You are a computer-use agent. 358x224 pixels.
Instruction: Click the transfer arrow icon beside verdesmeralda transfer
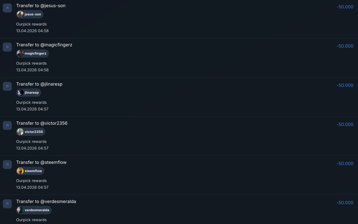[7, 204]
